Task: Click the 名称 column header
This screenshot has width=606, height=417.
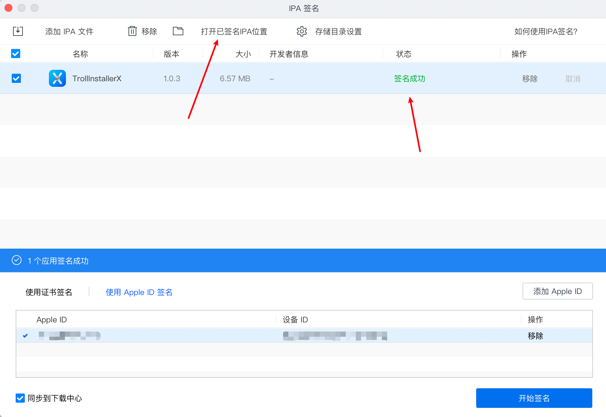Action: 80,54
